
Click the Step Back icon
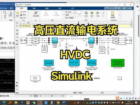86,13
